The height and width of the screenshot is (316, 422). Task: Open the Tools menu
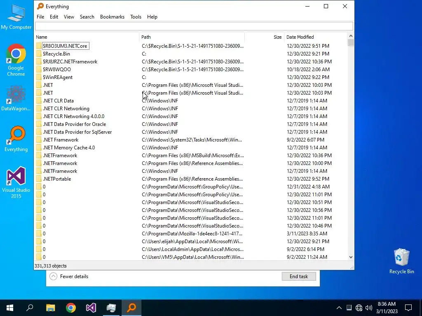136,16
